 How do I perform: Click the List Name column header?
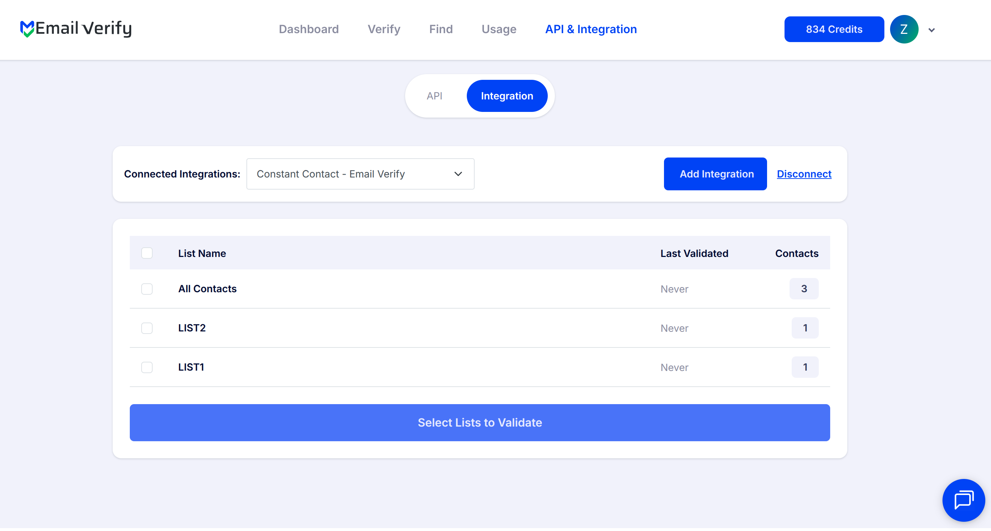pyautogui.click(x=202, y=253)
